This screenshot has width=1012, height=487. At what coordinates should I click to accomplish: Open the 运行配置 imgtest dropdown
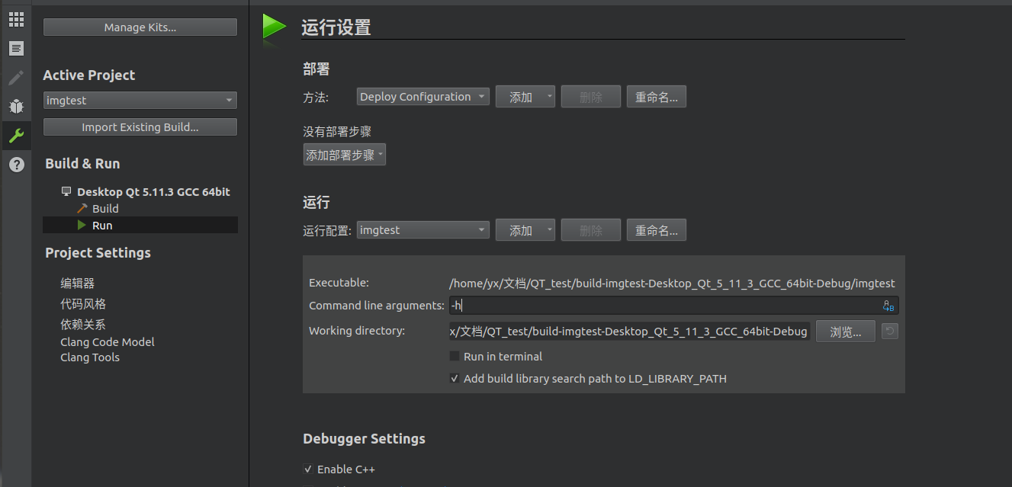click(422, 229)
